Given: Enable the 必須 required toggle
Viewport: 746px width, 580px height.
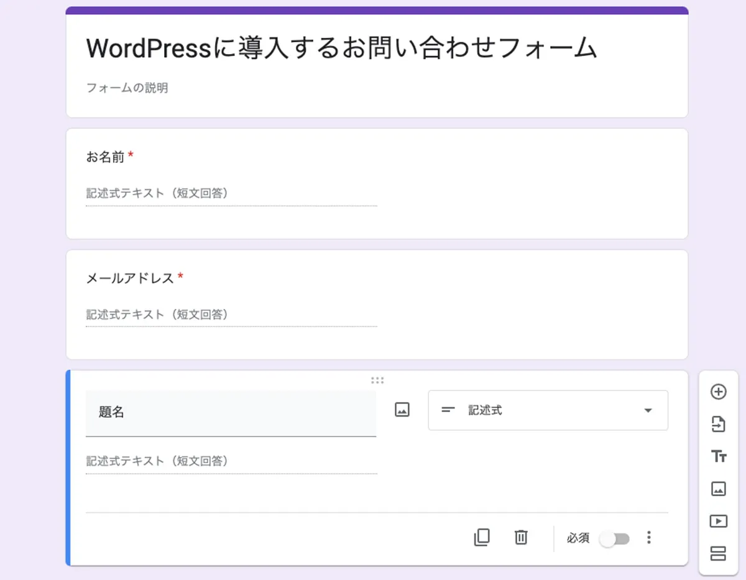Looking at the screenshot, I should 615,537.
